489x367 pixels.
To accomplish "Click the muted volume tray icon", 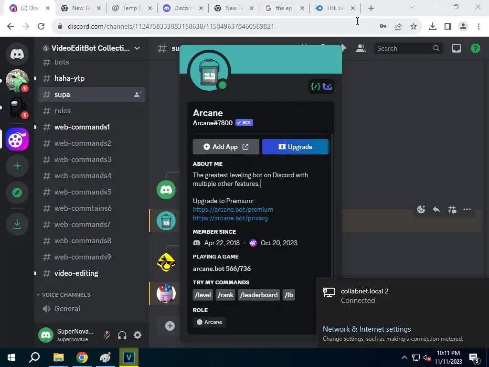I will coord(427,357).
